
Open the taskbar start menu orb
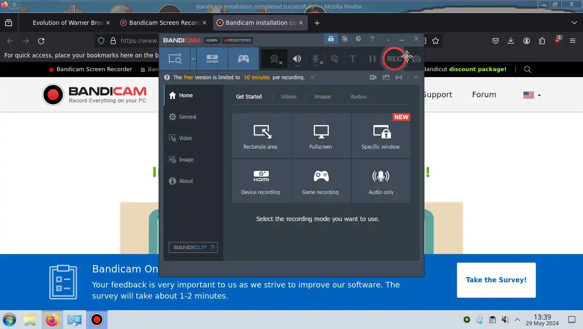click(x=9, y=320)
